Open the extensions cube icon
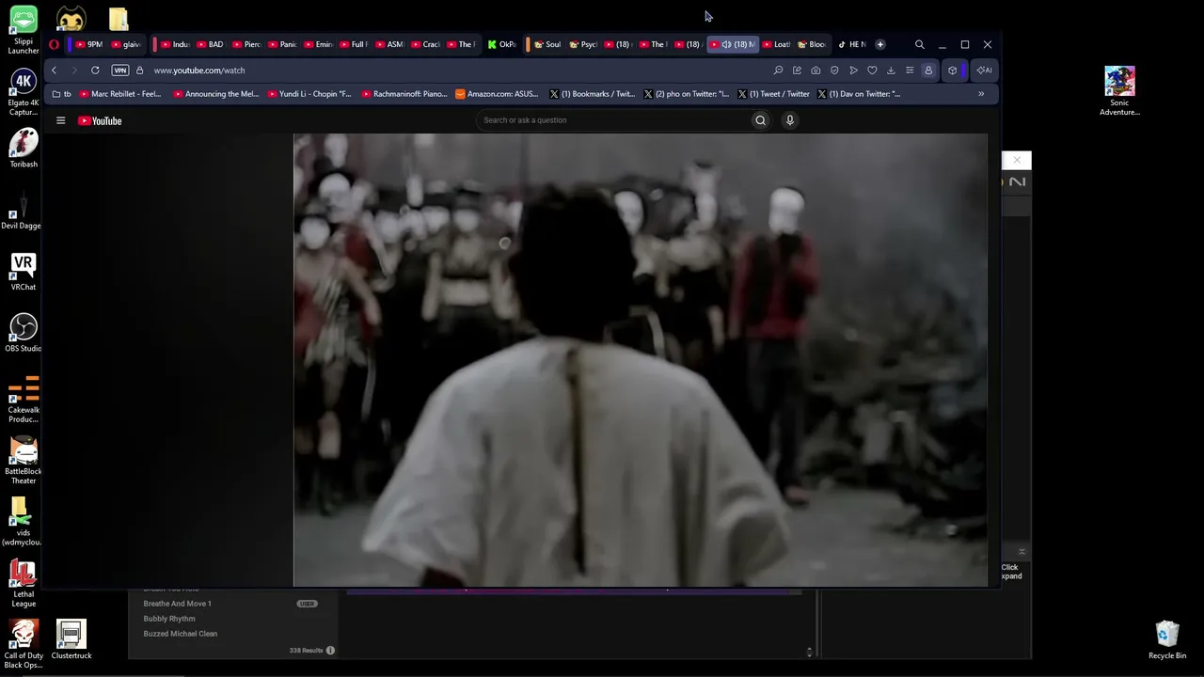Screen dimensions: 1204x677 [x=952, y=71]
